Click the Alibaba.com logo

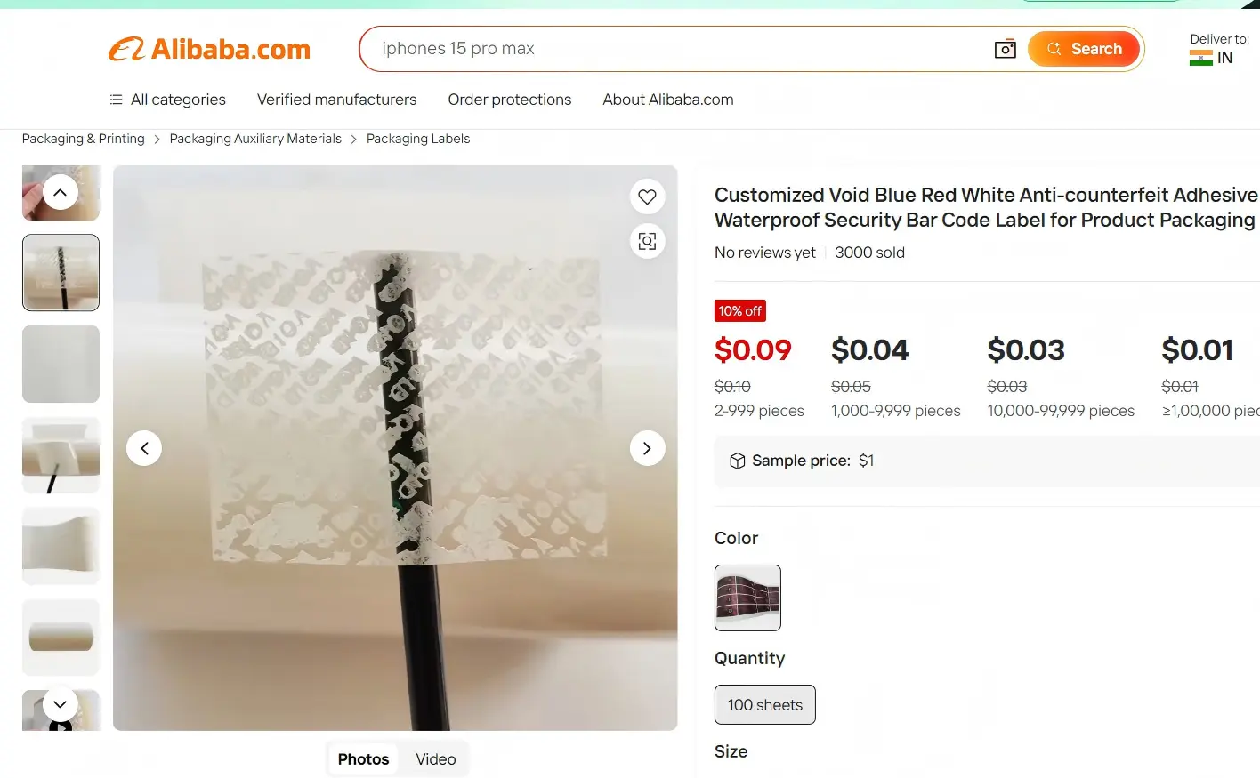coord(209,49)
